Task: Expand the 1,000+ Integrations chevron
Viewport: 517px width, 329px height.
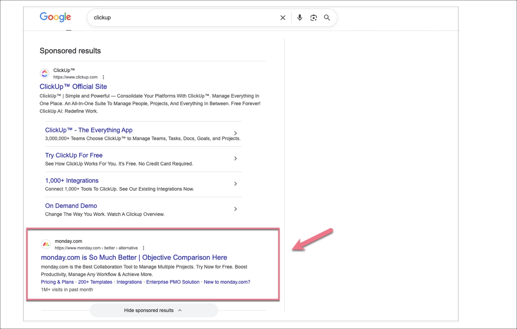Action: [235, 184]
